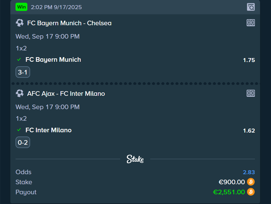
Task: Click Bitcoin icon beside €900.00 stake
Action: [251, 182]
